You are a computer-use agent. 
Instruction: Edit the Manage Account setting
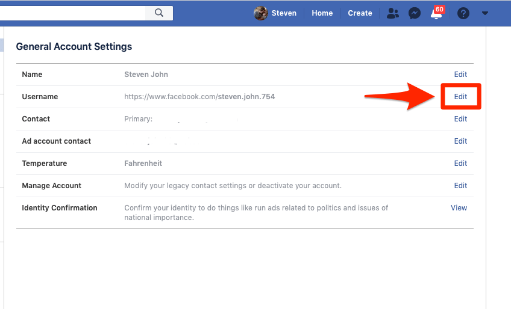(x=460, y=186)
